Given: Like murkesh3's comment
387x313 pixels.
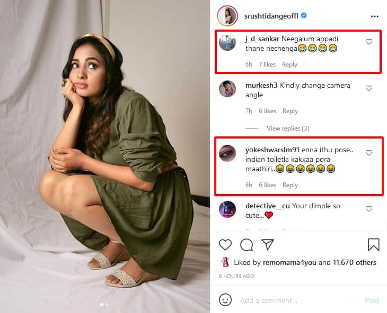Looking at the screenshot, I should click(369, 88).
